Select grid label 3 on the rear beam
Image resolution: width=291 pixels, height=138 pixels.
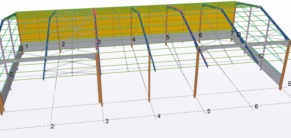point(99,42)
